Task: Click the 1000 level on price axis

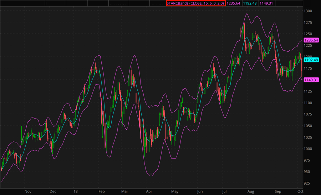Action: point(307,149)
